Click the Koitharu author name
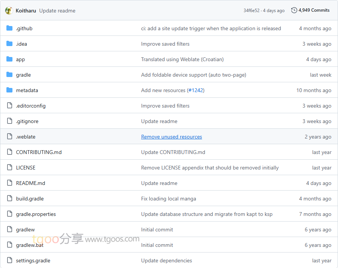This screenshot has height=268, width=338. pos(25,11)
